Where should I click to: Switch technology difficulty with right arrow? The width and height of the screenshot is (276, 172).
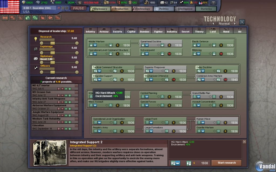coord(234,24)
